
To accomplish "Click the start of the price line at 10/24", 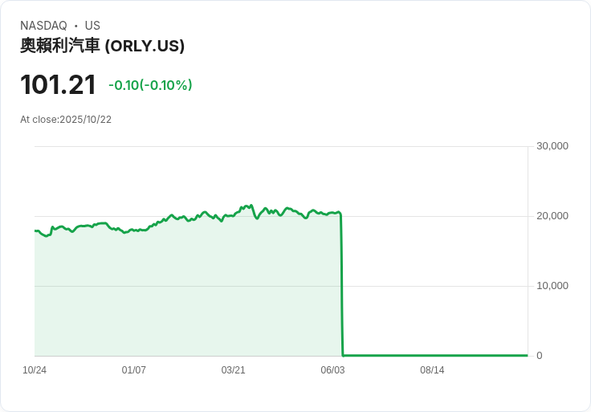I will coord(35,230).
